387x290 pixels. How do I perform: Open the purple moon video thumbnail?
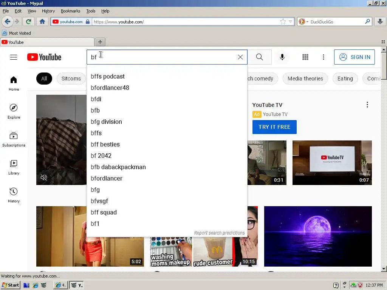click(318, 236)
